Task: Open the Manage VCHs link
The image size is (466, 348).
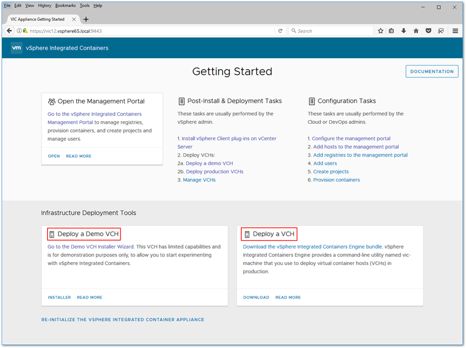Action: coord(199,180)
